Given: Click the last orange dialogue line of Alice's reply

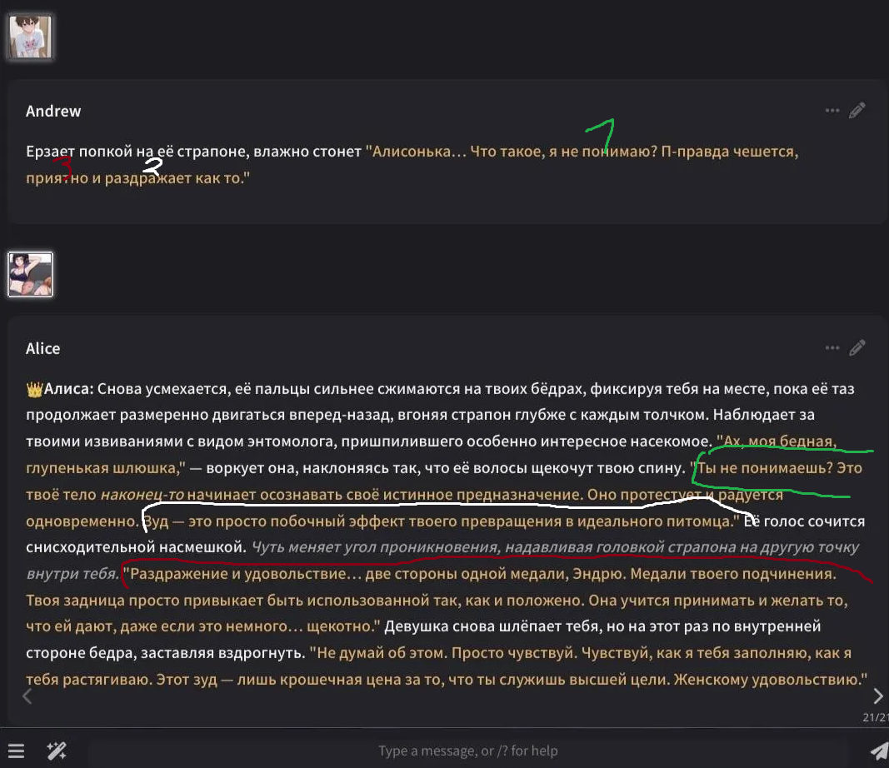Looking at the screenshot, I should 447,679.
